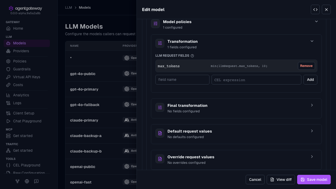Click the LLM request fields help icon
This screenshot has width=336, height=189.
pos(192,56)
